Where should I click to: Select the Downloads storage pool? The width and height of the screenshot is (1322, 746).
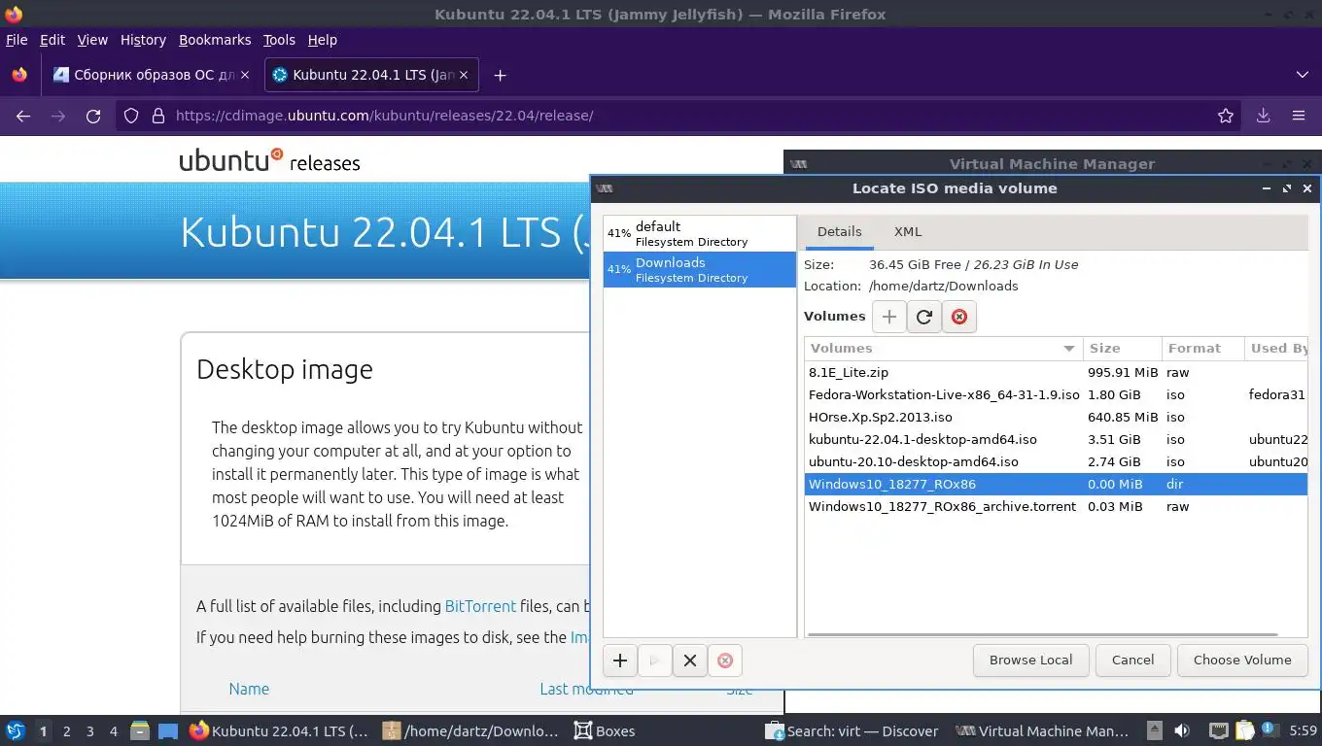click(x=699, y=269)
